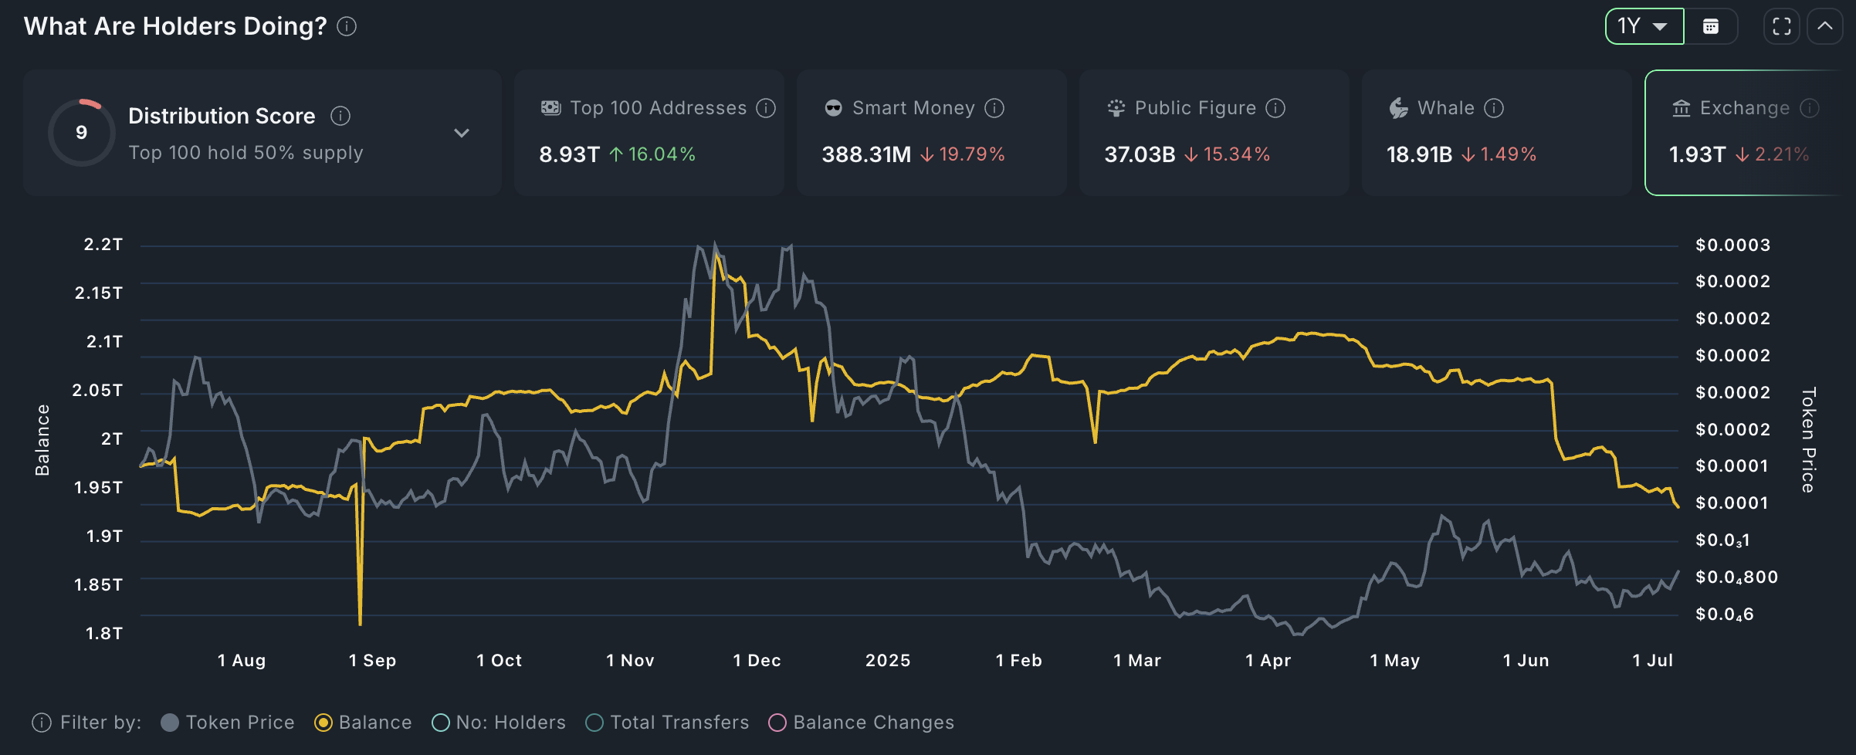Viewport: 1856px width, 755px height.
Task: Enable the Balance Changes filter
Action: point(777,723)
